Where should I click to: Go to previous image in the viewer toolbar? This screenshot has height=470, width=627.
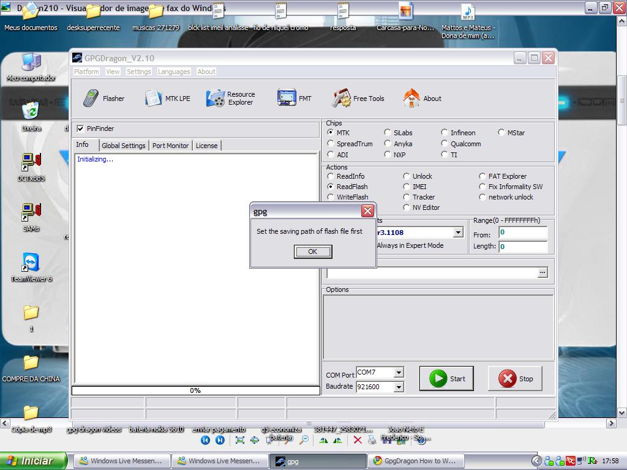pyautogui.click(x=205, y=440)
